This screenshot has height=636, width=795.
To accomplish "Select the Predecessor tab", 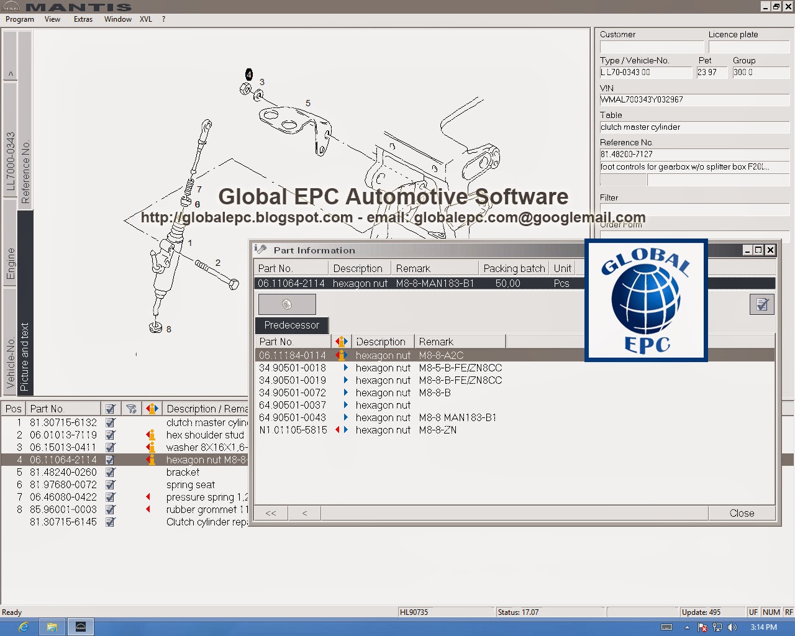I will (292, 325).
